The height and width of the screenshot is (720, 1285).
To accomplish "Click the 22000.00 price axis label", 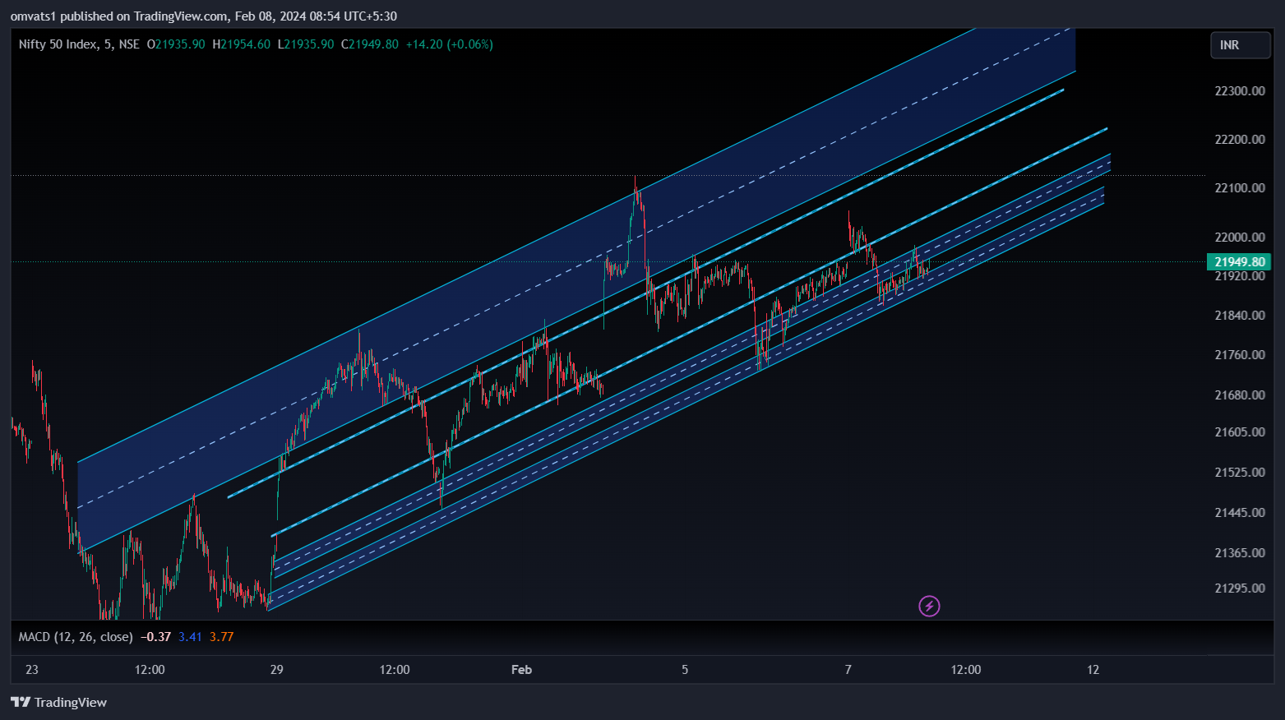I will pyautogui.click(x=1240, y=237).
